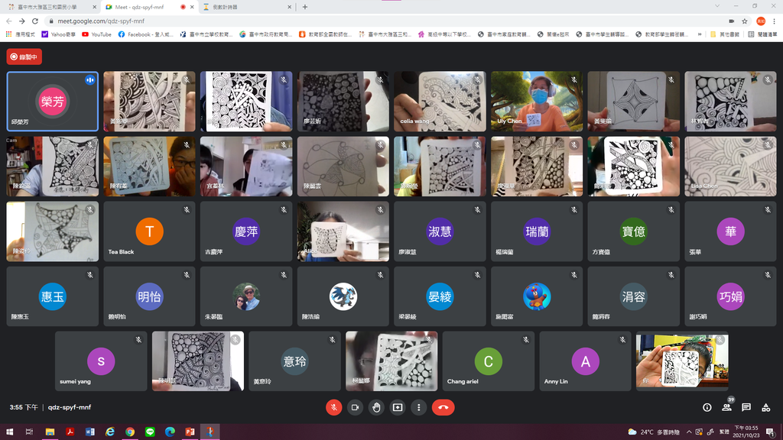The height and width of the screenshot is (440, 783).
Task: Click the 意玲 avatar tile
Action: pos(294,361)
